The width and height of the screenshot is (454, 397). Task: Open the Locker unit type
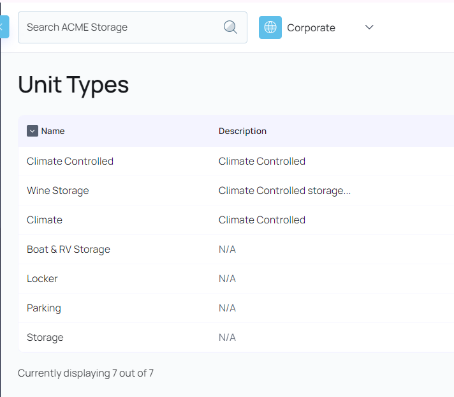click(x=42, y=279)
